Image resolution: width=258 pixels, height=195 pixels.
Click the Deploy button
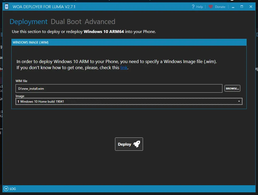pos(129,144)
